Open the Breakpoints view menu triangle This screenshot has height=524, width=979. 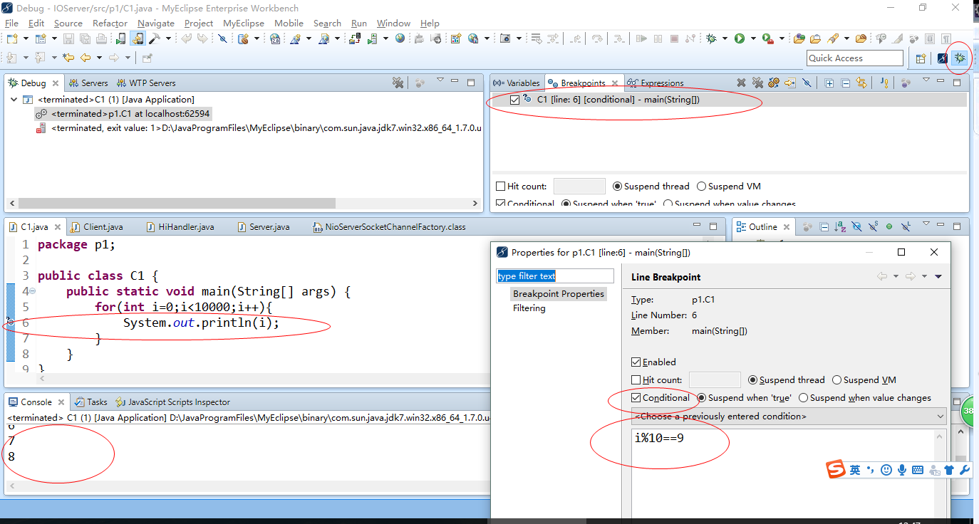coord(926,80)
